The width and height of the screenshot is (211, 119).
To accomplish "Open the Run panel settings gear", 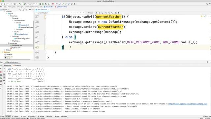I will pyautogui.click(x=207, y=62).
